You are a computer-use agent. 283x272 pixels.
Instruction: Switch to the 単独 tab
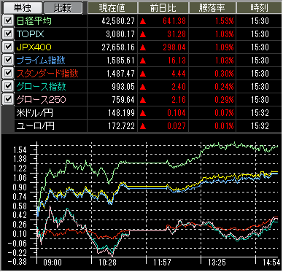tap(22, 8)
